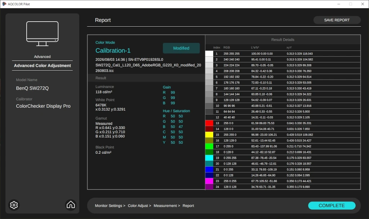Image resolution: width=369 pixels, height=219 pixels.
Task: Close the AQCOLOR Pilot window
Action: [x=363, y=4]
